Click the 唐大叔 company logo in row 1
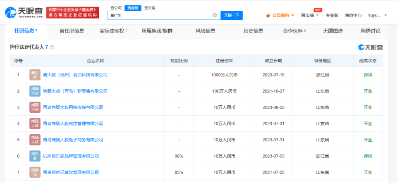Screen dimensions: 397x183 point(35,75)
